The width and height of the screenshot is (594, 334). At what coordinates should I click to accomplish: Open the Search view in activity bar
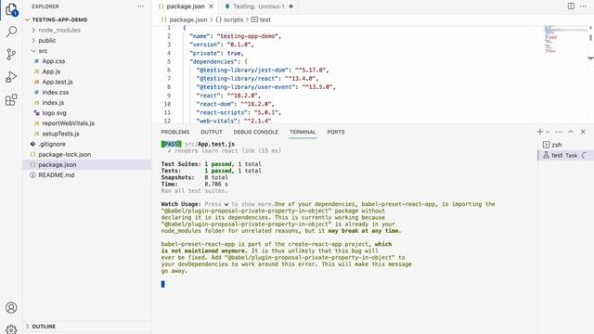point(11,32)
